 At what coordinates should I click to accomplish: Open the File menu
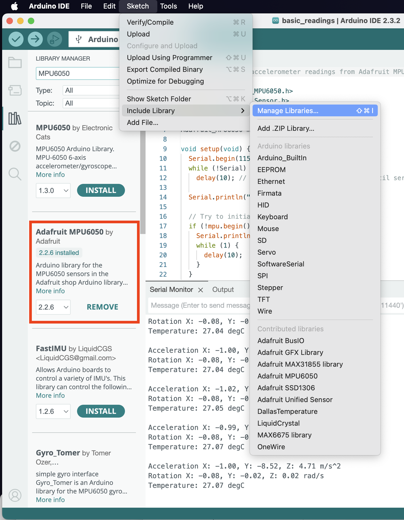tap(86, 6)
